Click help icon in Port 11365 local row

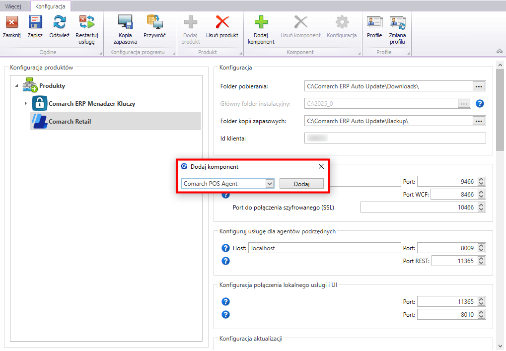(x=225, y=302)
